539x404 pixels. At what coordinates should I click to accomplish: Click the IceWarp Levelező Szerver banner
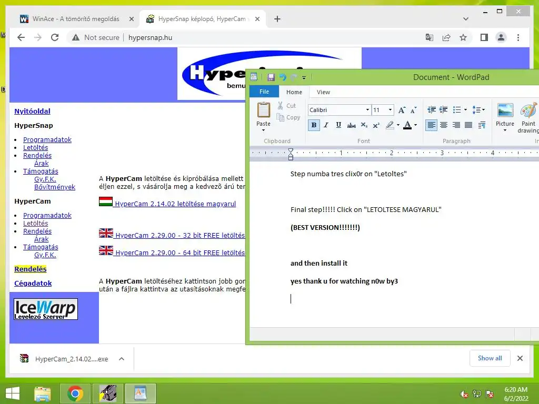(46, 309)
